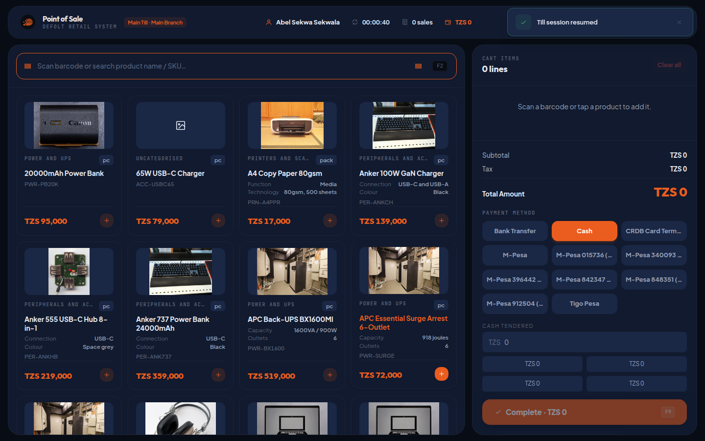Image resolution: width=705 pixels, height=441 pixels.
Task: Click the checkmark icon in the Till session resumed toast
Action: point(523,22)
